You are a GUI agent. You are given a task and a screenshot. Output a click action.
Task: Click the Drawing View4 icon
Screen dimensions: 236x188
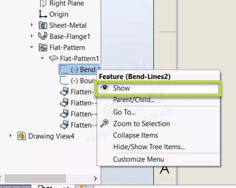22,136
